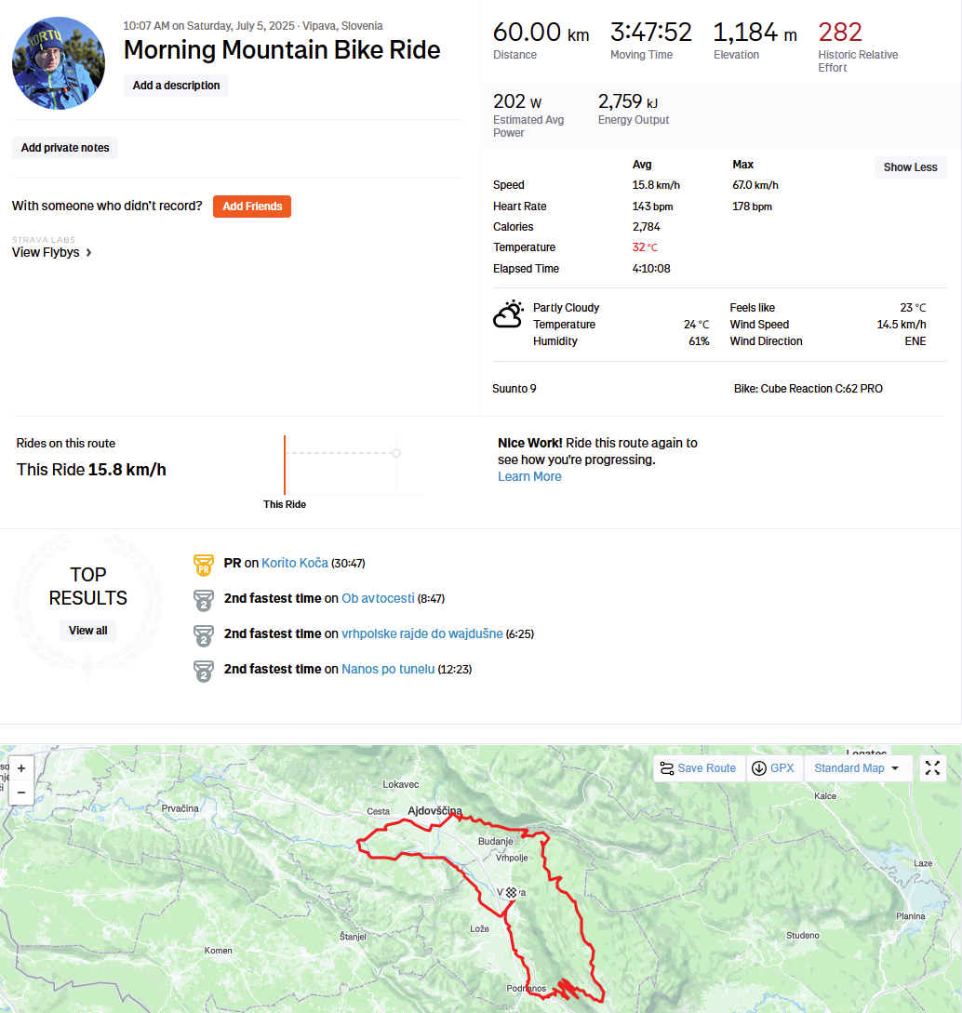Viewport: 962px width, 1013px height.
Task: Click the checkered finish flag on the map
Action: [511, 893]
